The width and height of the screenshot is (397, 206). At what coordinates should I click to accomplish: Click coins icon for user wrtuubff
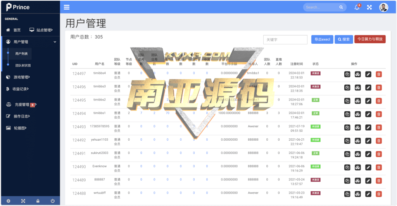pyautogui.click(x=357, y=194)
